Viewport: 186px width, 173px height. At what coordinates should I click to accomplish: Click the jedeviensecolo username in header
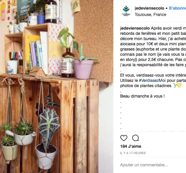coord(149,8)
